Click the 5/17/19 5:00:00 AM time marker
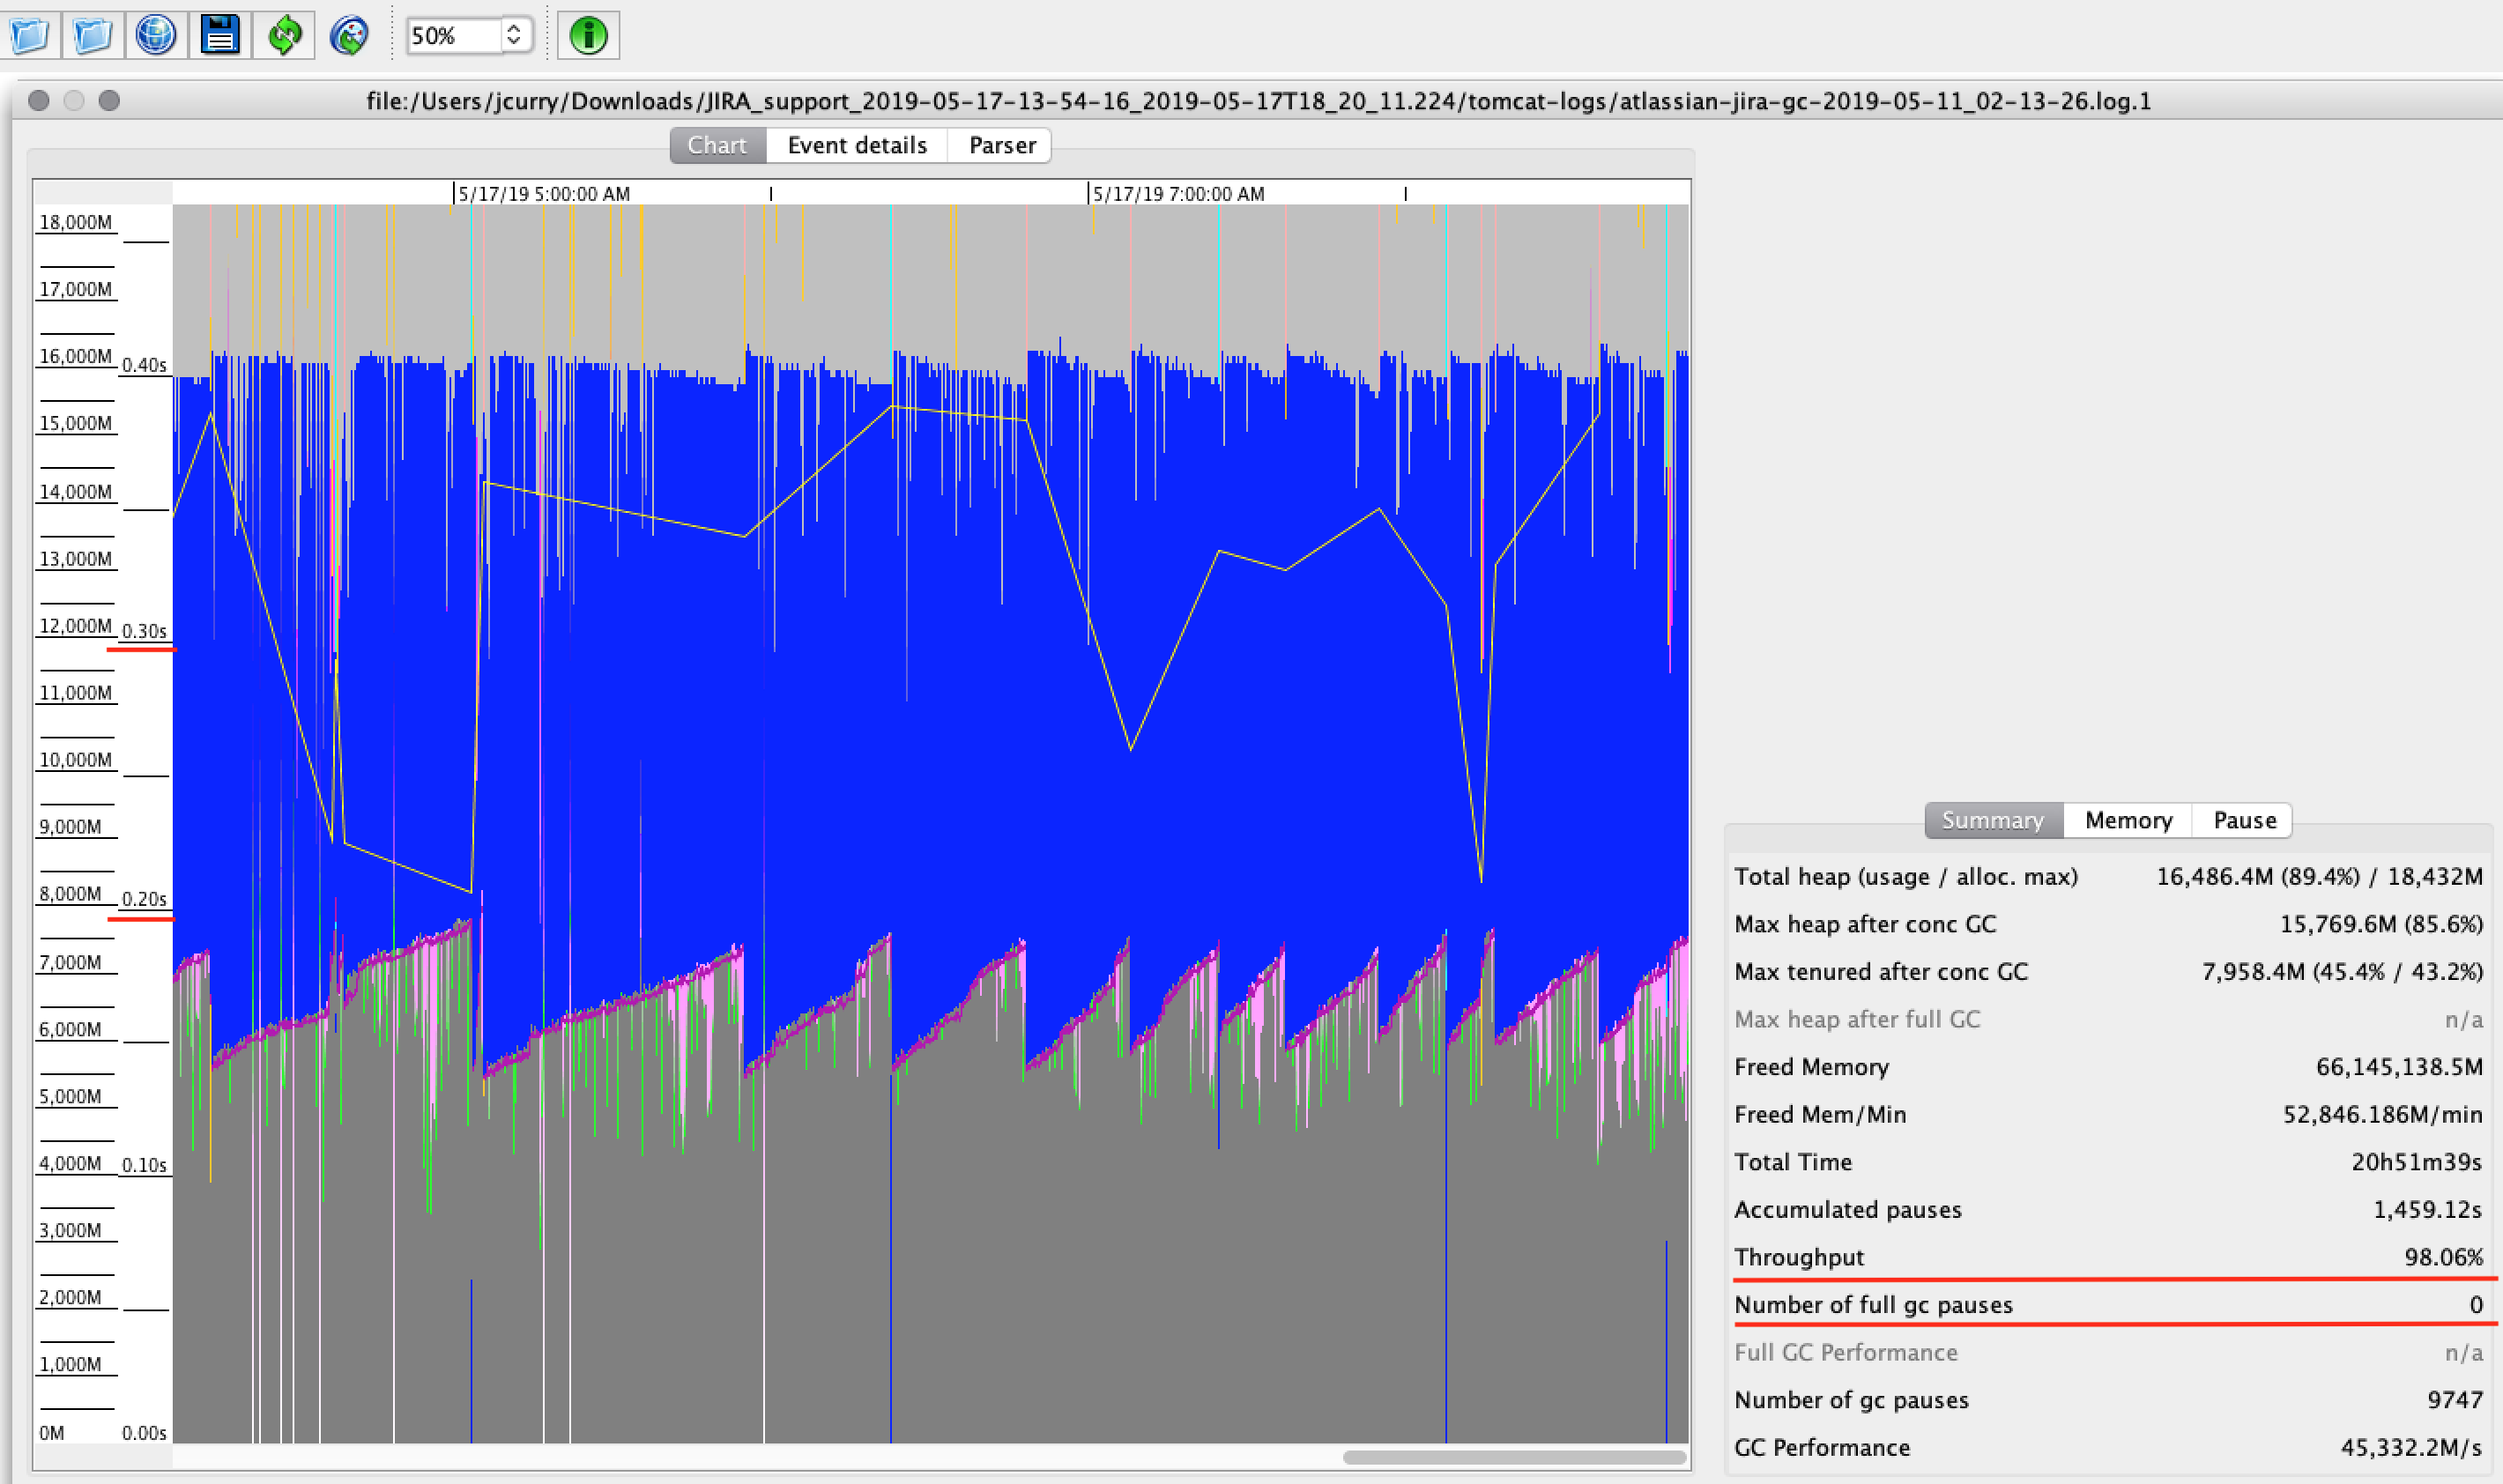Viewport: 2503px width, 1484px height. (544, 193)
